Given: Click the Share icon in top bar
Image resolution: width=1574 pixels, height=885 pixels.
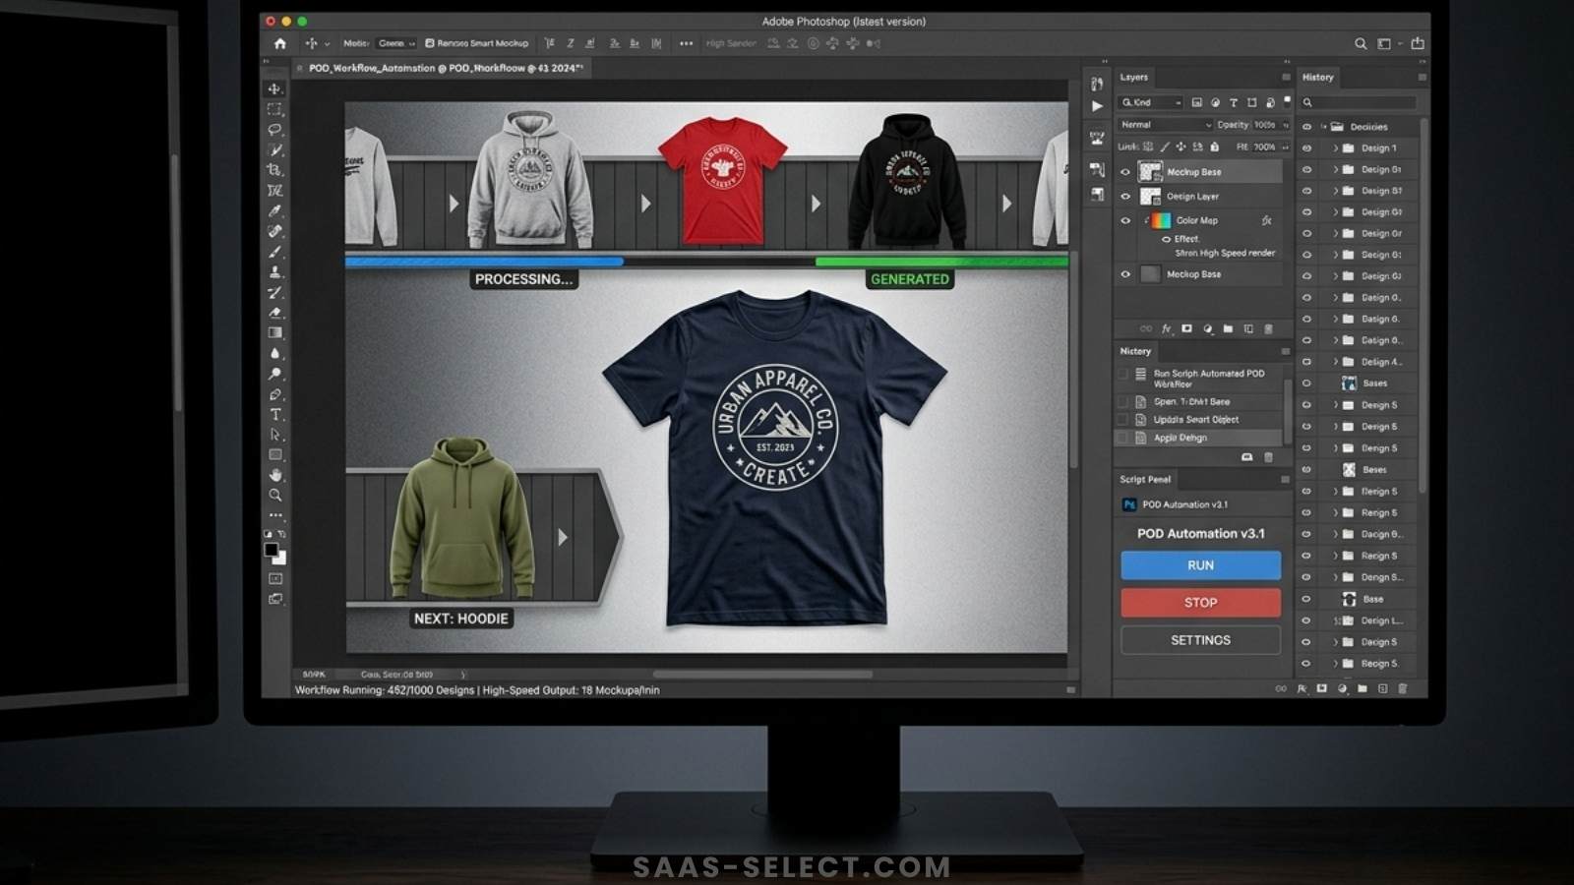Looking at the screenshot, I should (1418, 43).
